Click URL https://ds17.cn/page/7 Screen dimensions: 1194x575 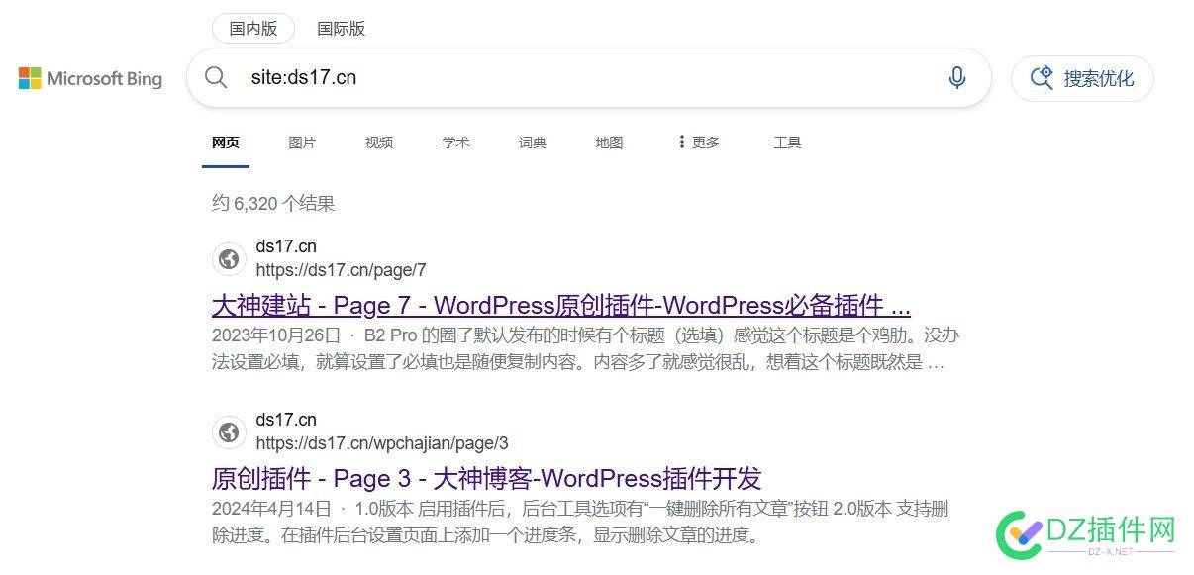click(x=341, y=270)
